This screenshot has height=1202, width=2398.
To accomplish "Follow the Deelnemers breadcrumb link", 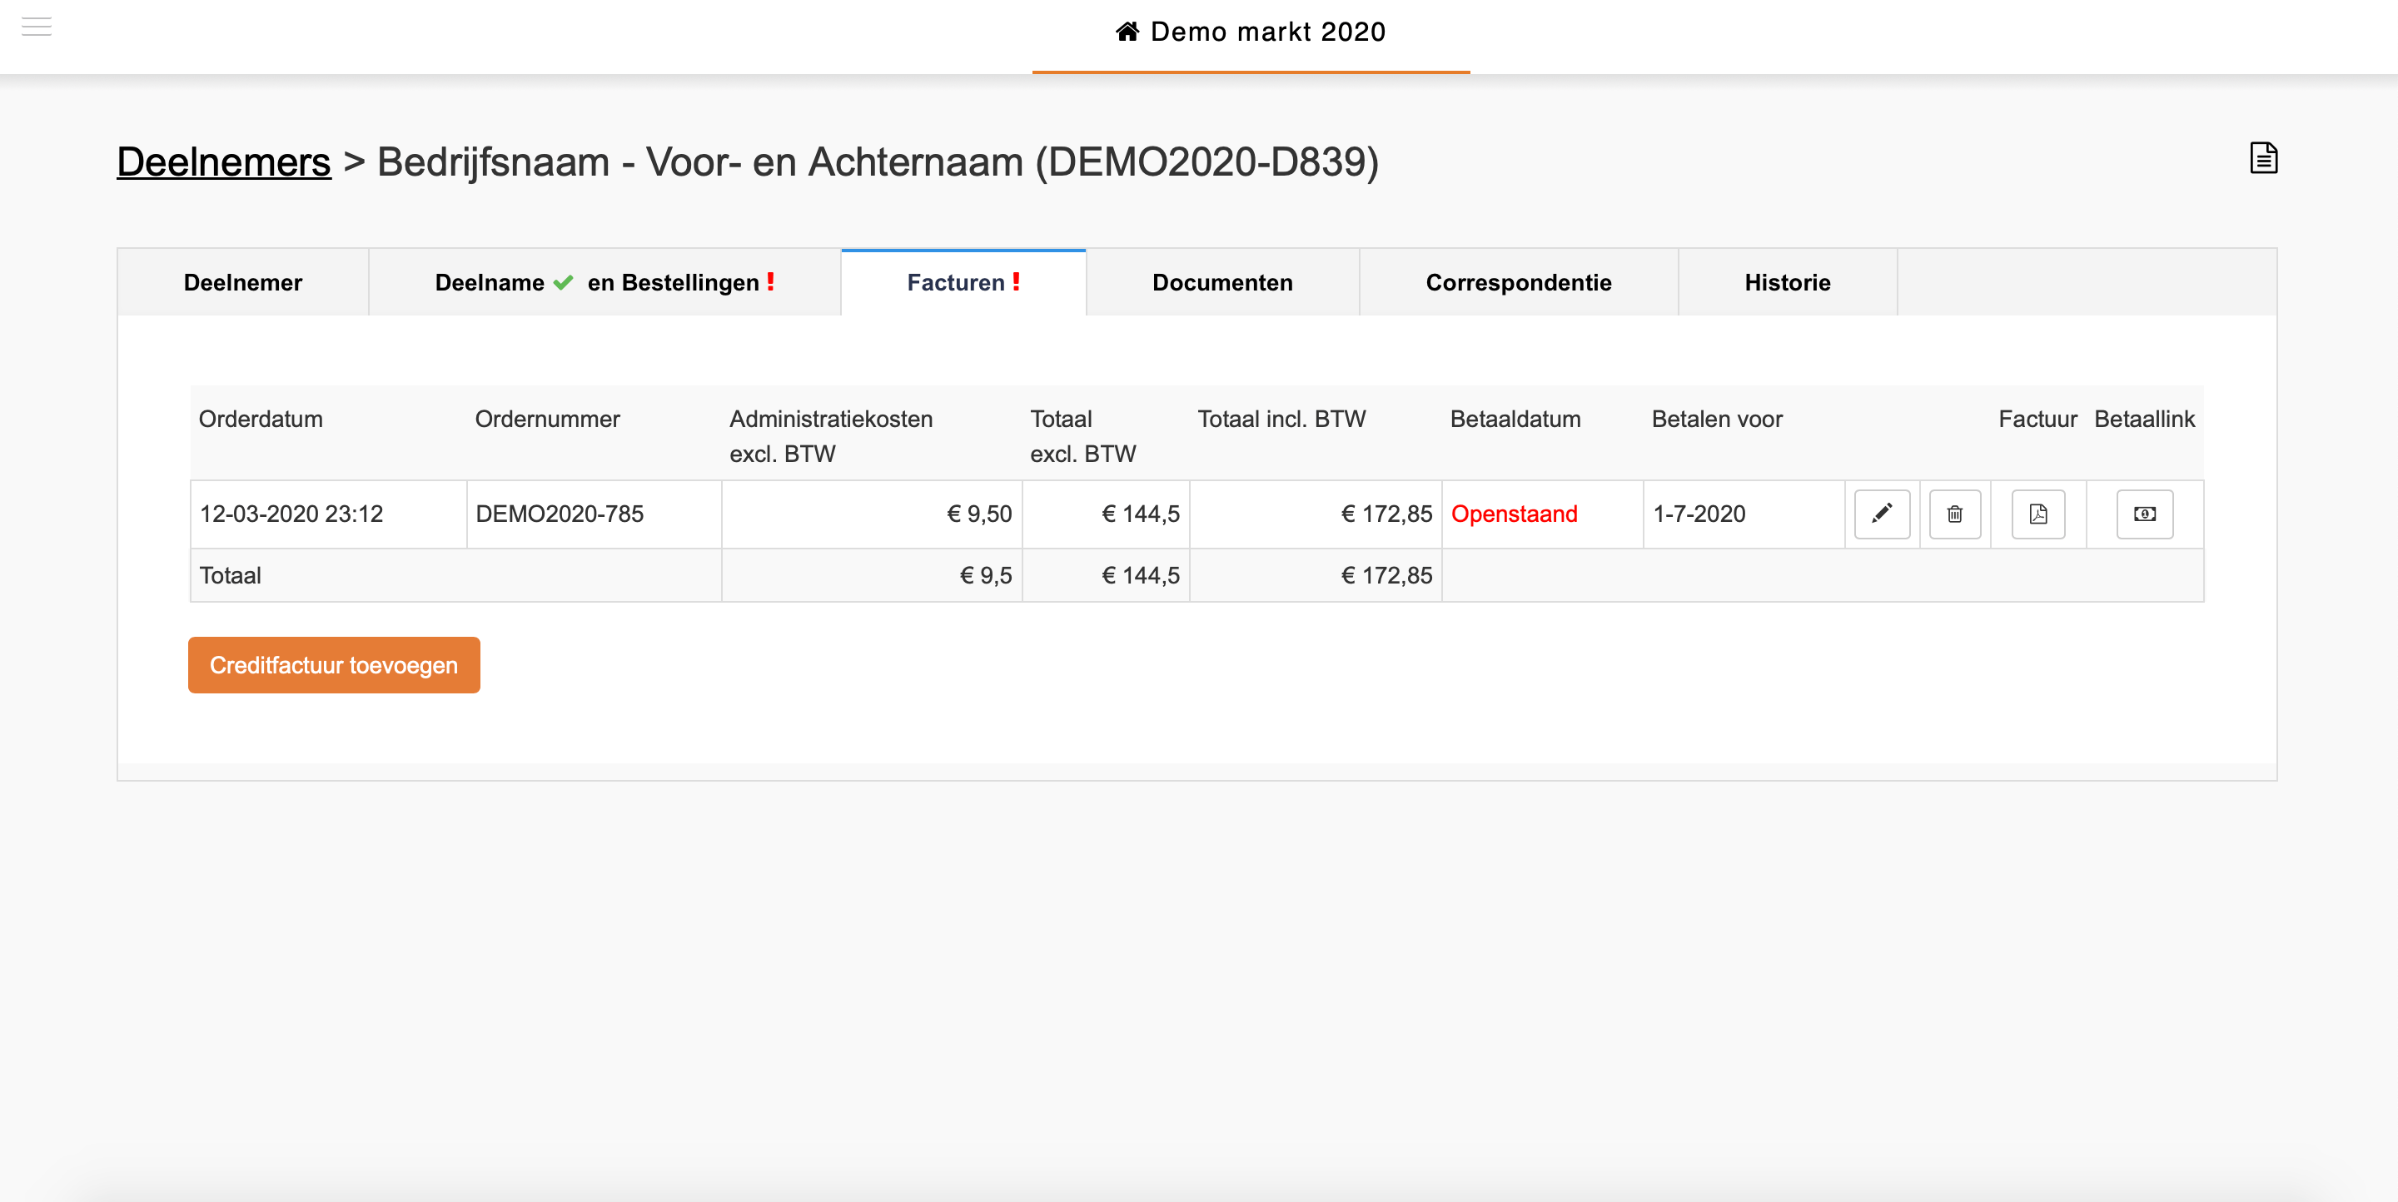I will [223, 161].
